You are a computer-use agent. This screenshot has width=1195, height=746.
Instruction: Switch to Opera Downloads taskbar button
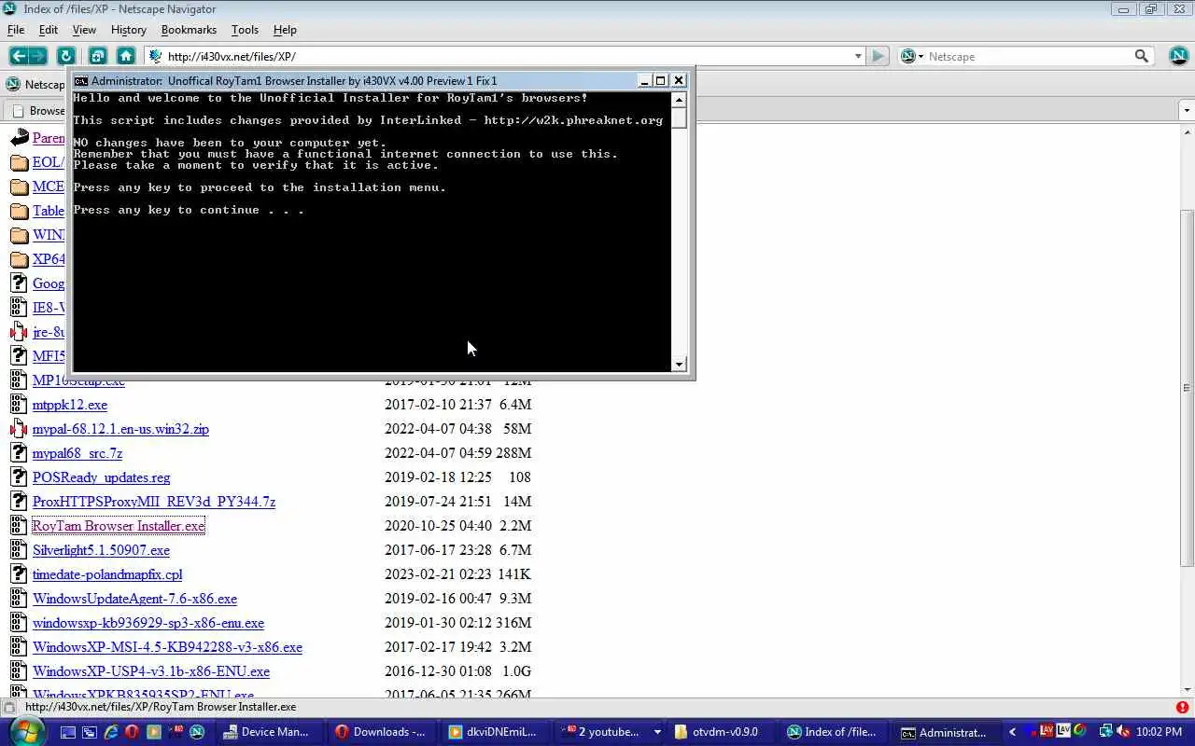383,732
